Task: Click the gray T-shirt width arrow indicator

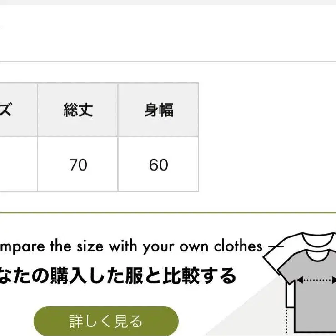Action: (316, 280)
